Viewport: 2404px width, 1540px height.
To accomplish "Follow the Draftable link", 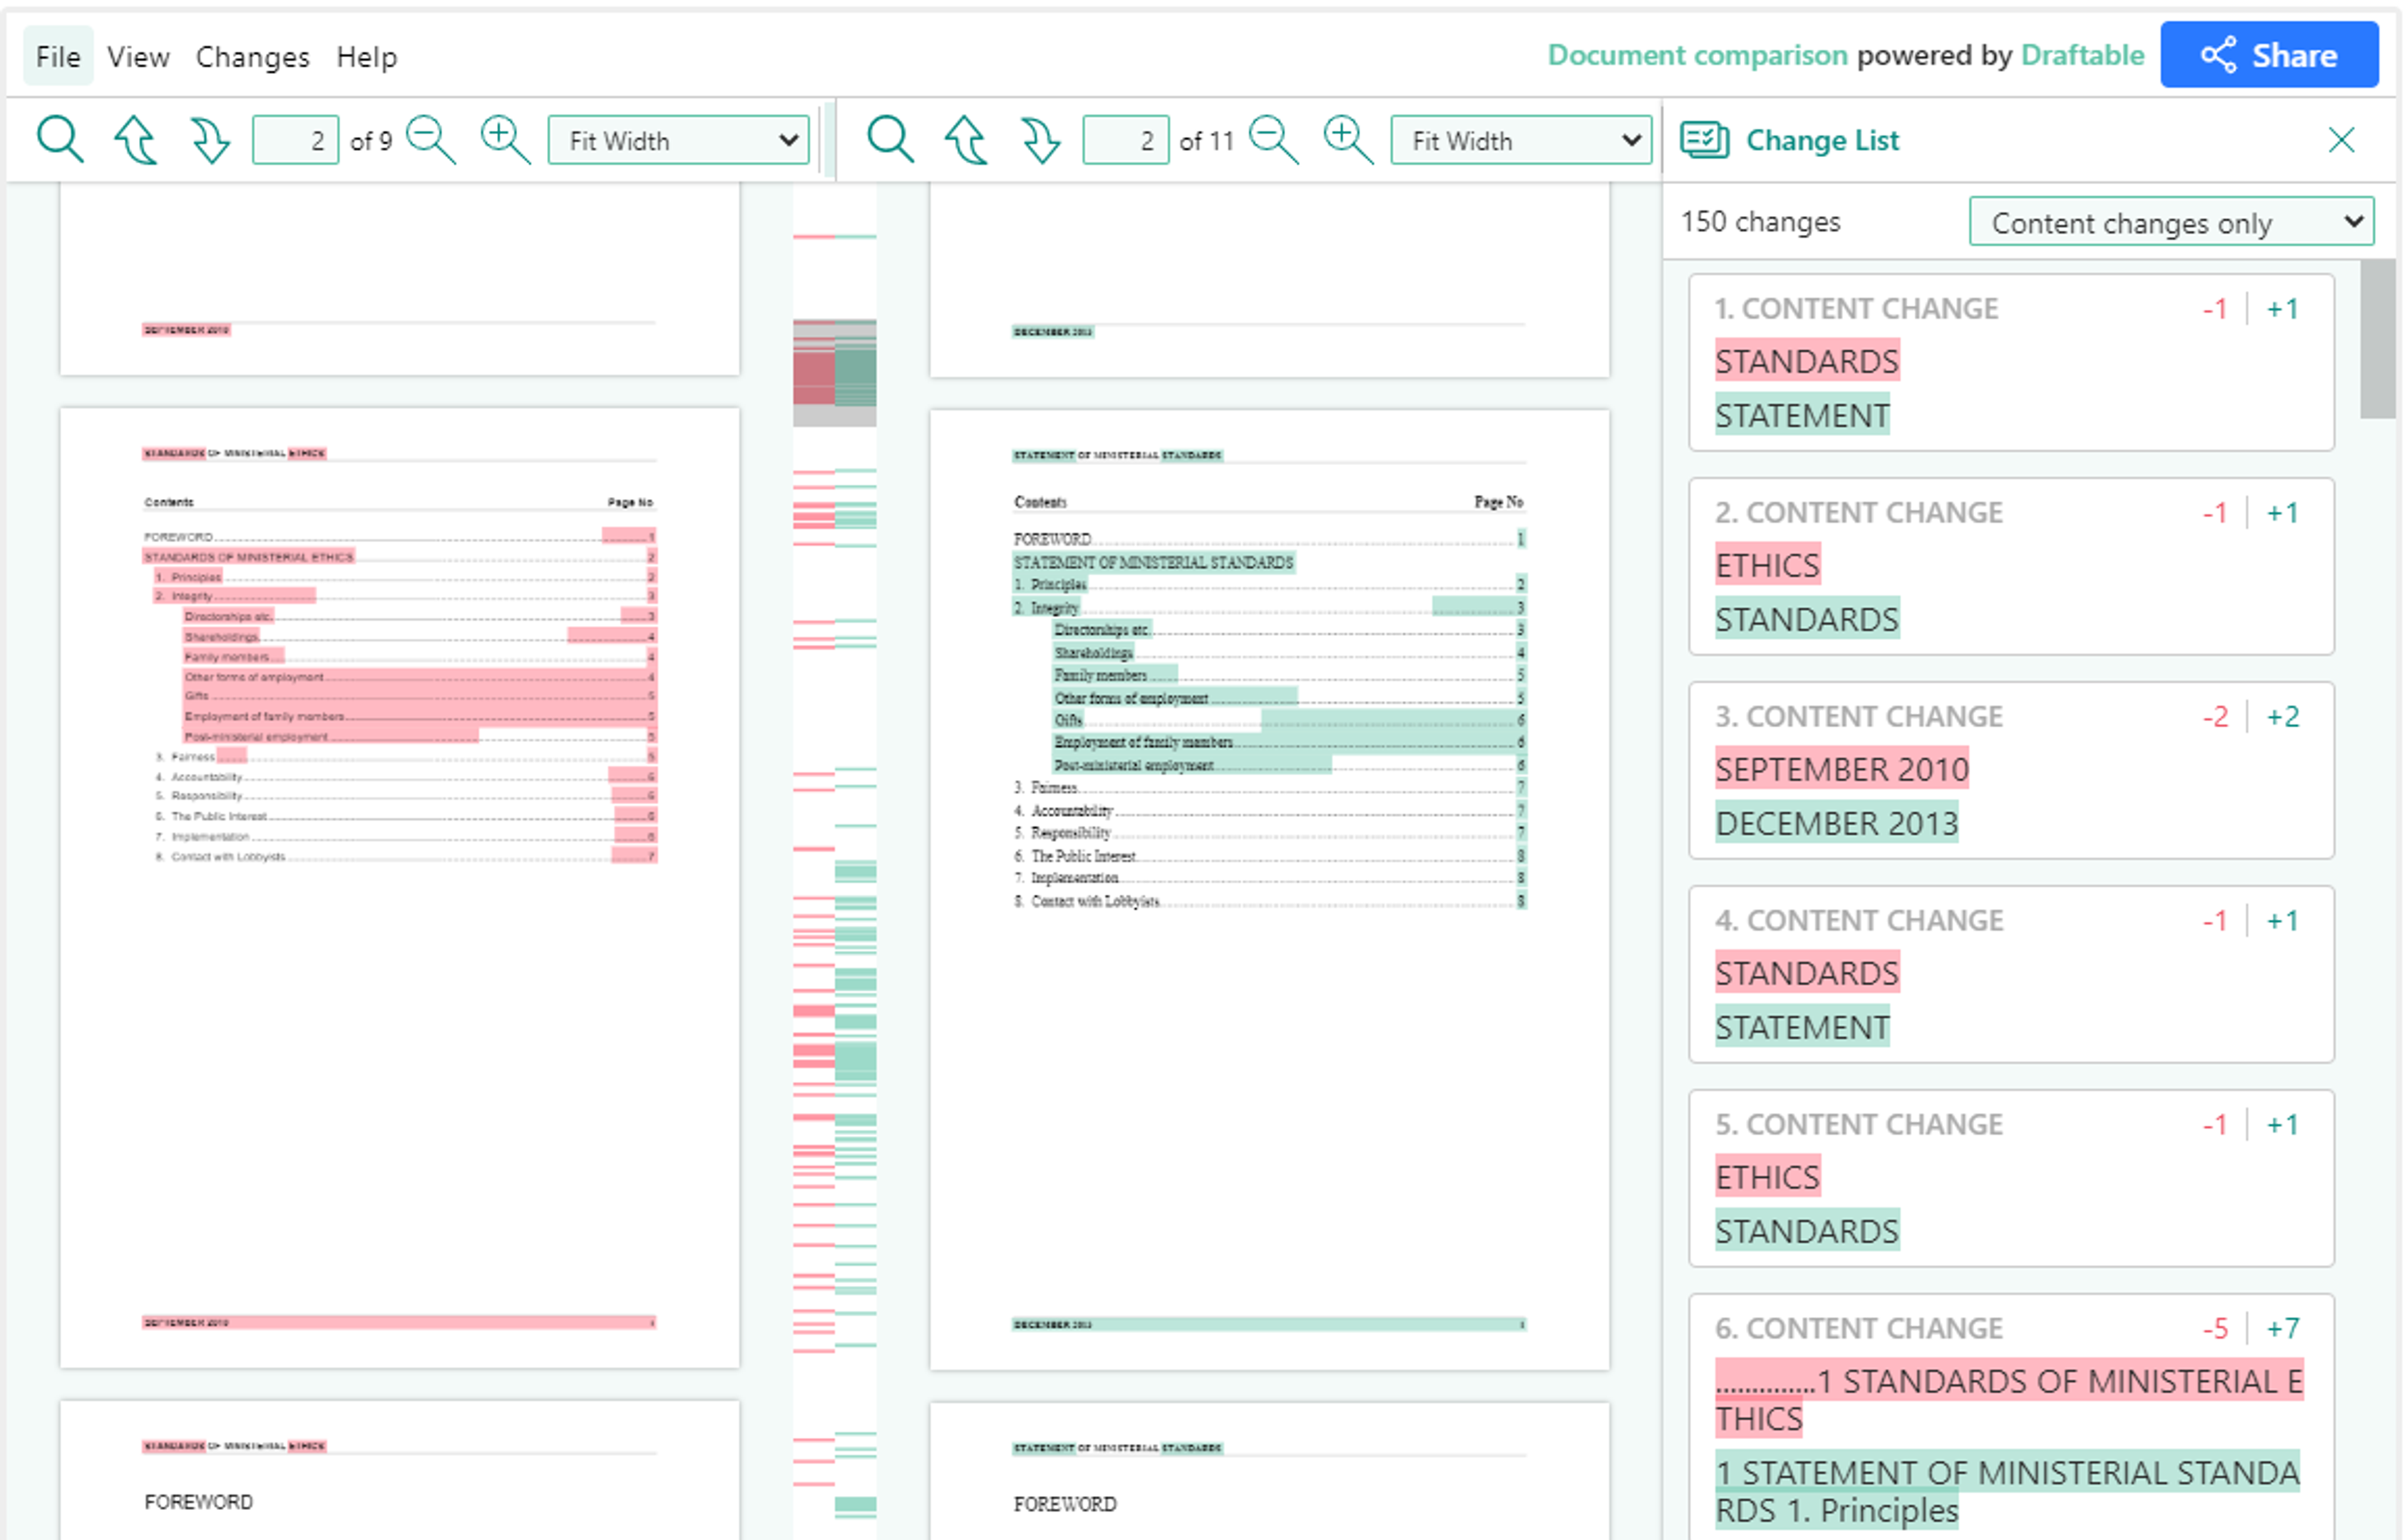I will click(x=2082, y=55).
